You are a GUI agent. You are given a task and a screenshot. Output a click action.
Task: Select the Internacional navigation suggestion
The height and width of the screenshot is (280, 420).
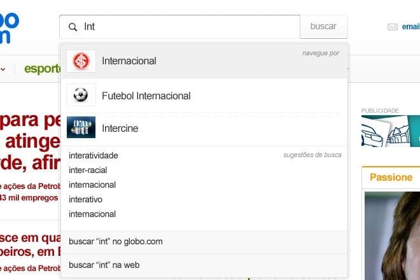pyautogui.click(x=204, y=61)
